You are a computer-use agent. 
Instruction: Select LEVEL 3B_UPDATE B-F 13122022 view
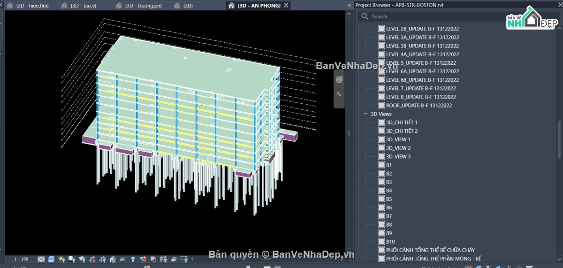[422, 46]
